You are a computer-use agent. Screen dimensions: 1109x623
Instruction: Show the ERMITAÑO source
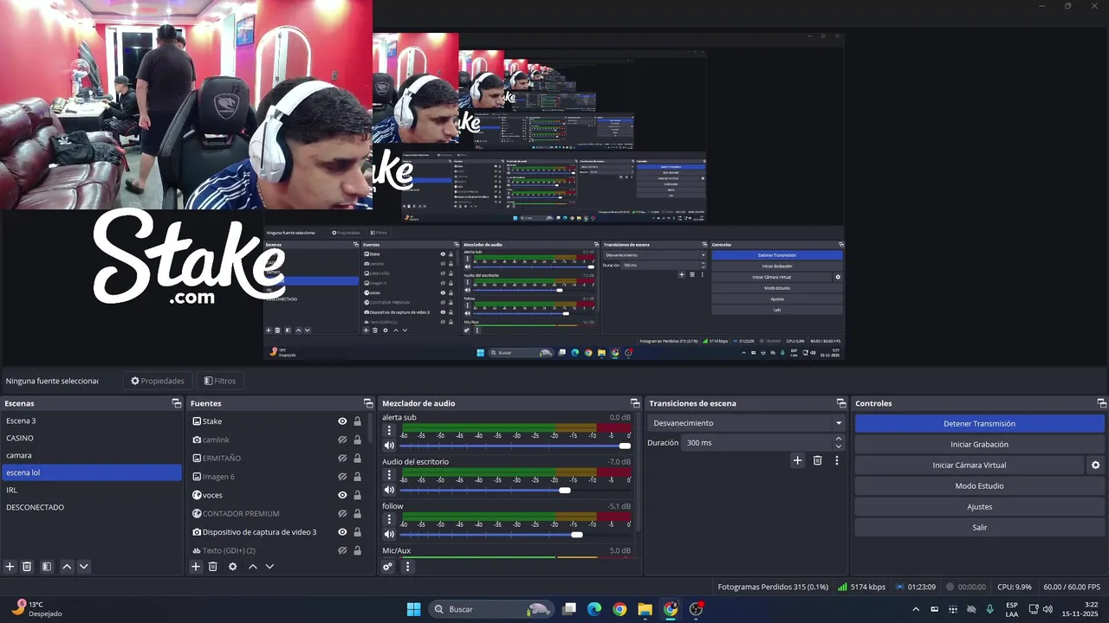[342, 458]
